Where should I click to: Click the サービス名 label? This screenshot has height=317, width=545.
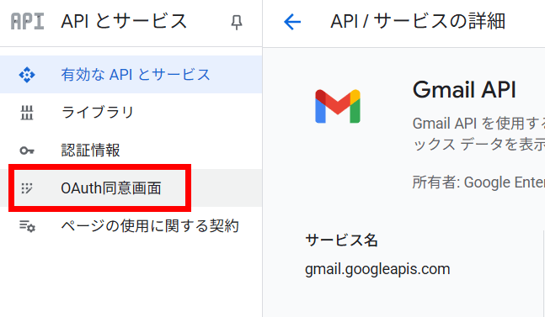click(x=341, y=240)
